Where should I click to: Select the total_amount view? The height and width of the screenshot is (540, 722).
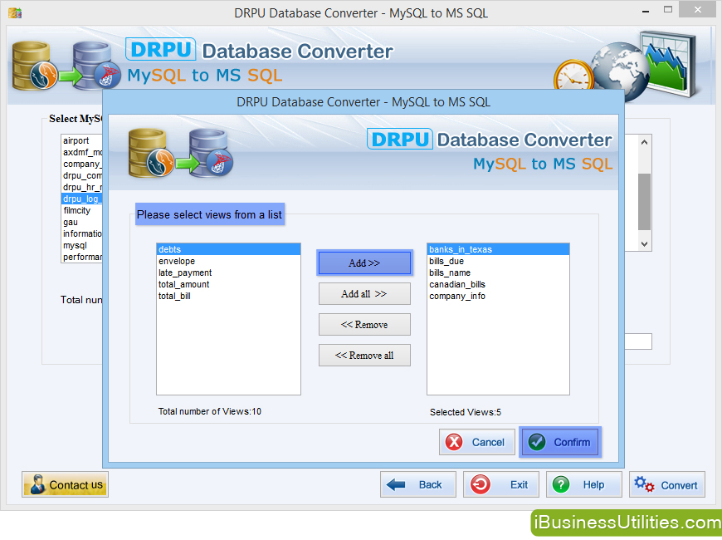point(228,284)
